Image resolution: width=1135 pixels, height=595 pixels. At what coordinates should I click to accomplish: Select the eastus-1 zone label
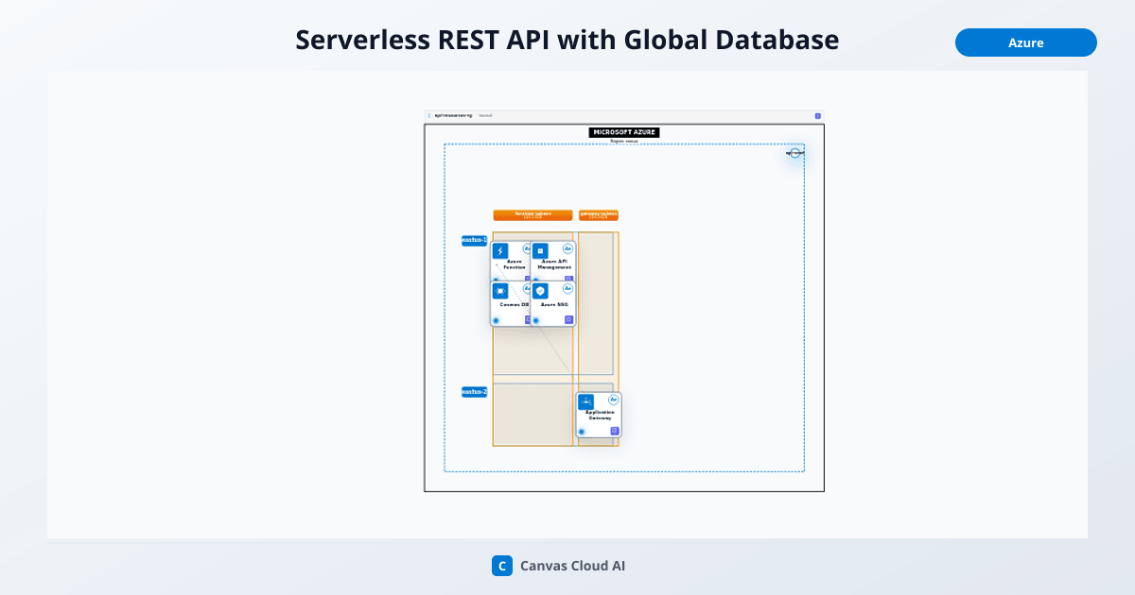click(475, 241)
